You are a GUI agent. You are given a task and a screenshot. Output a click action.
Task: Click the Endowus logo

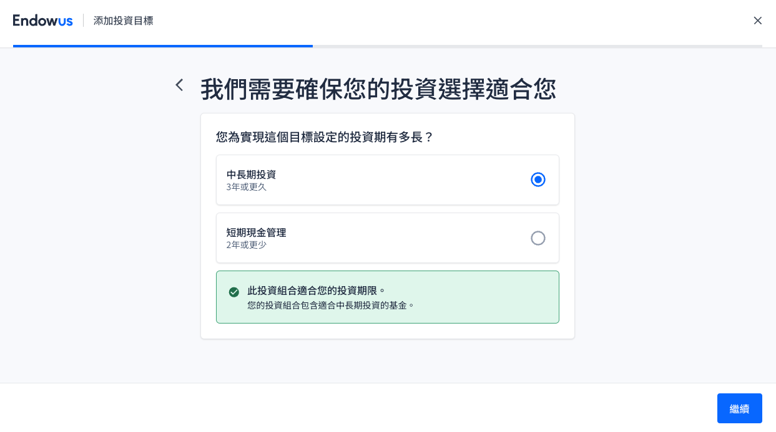tap(42, 21)
